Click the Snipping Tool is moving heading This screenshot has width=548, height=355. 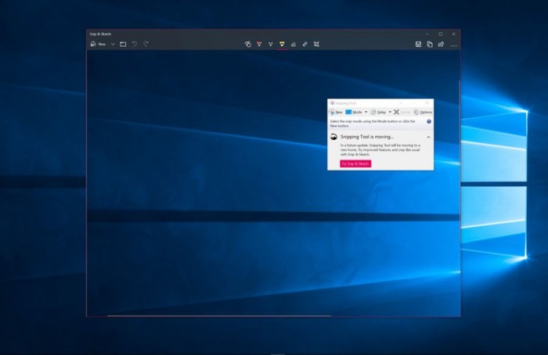click(367, 137)
